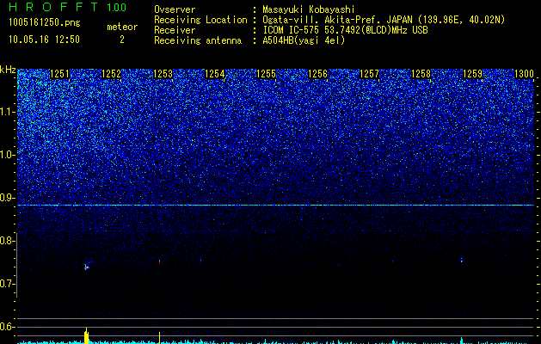Click the A504HB(yagi 4el) antenna text
The height and width of the screenshot is (344, 541).
(304, 40)
